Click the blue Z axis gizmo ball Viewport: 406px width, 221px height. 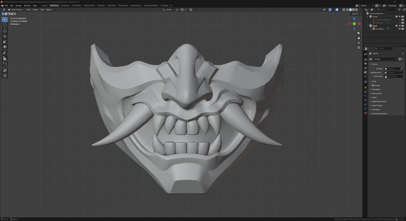tap(354, 19)
